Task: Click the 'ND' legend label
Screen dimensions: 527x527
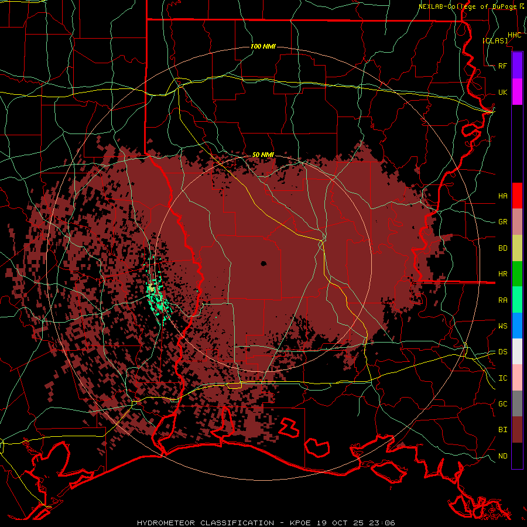Action: [x=502, y=456]
